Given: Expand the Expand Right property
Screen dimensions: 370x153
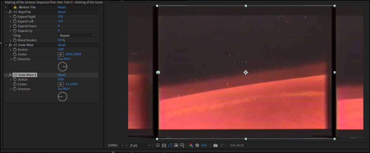Looking at the screenshot, I should point(11,17).
